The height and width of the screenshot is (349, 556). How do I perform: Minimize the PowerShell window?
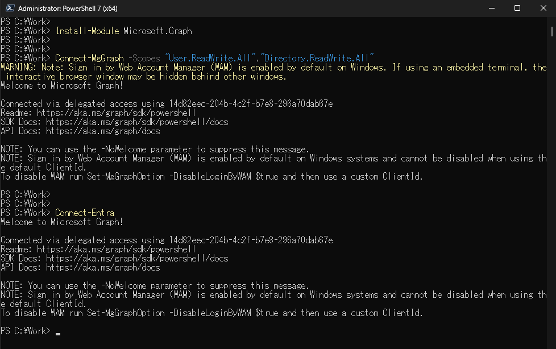tap(491, 9)
